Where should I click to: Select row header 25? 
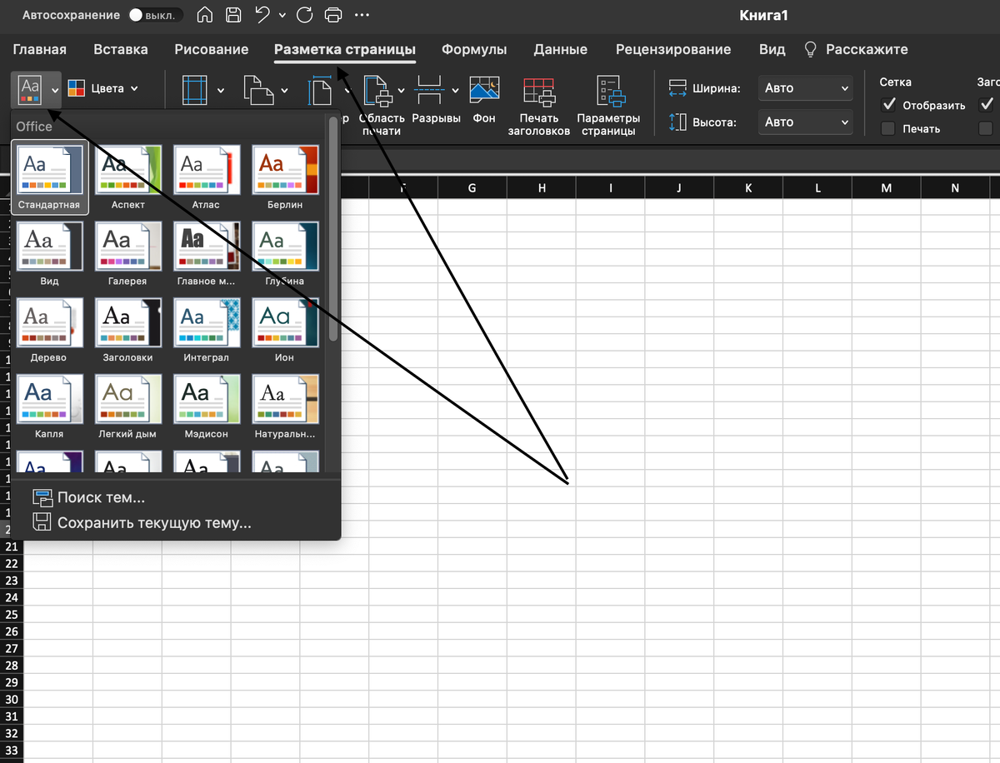click(x=12, y=615)
